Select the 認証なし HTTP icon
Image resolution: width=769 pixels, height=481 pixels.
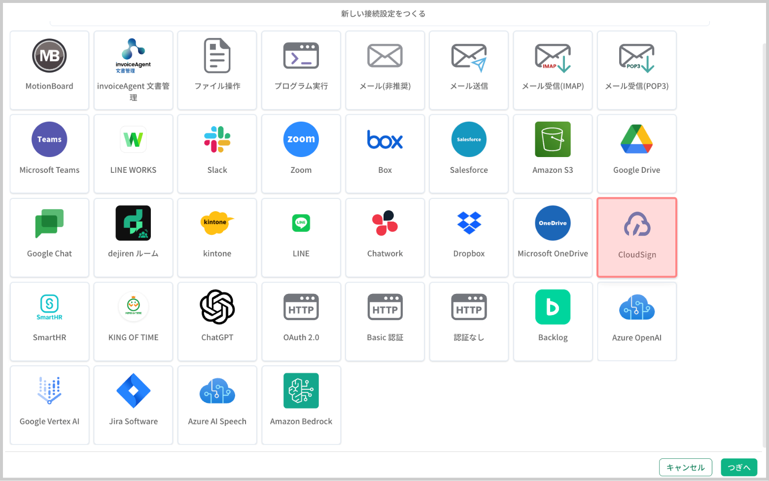469,307
